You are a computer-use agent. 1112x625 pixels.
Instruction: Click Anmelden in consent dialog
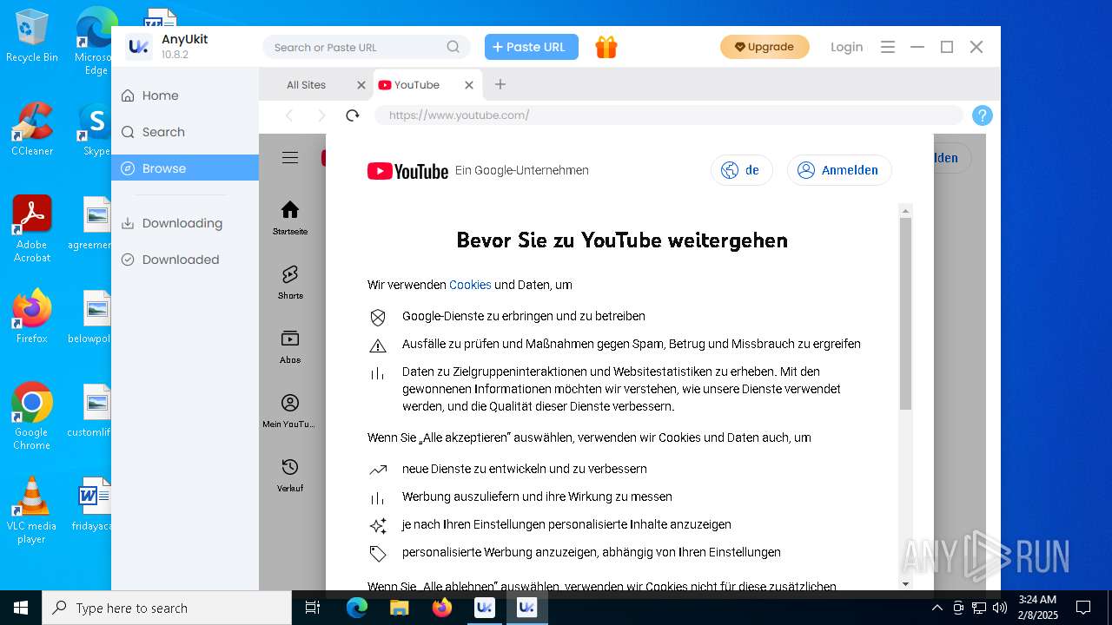(839, 170)
